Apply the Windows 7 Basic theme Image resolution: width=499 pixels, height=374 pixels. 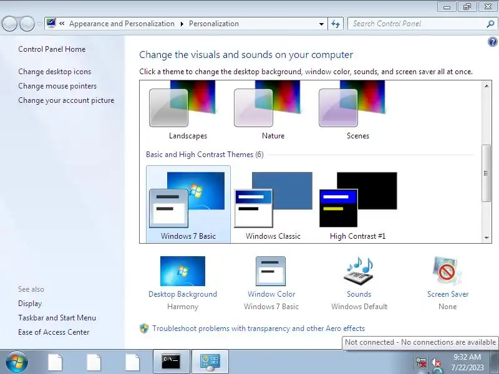click(x=188, y=204)
